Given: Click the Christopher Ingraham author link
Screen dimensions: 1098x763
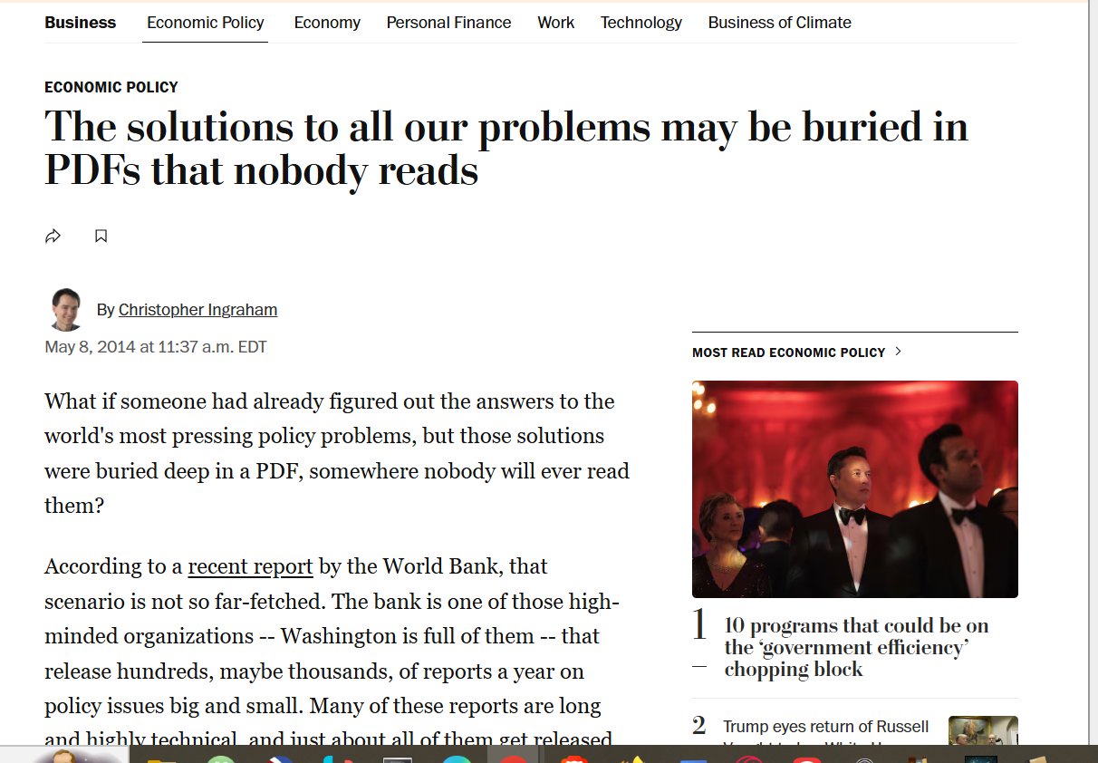Looking at the screenshot, I should 197,310.
